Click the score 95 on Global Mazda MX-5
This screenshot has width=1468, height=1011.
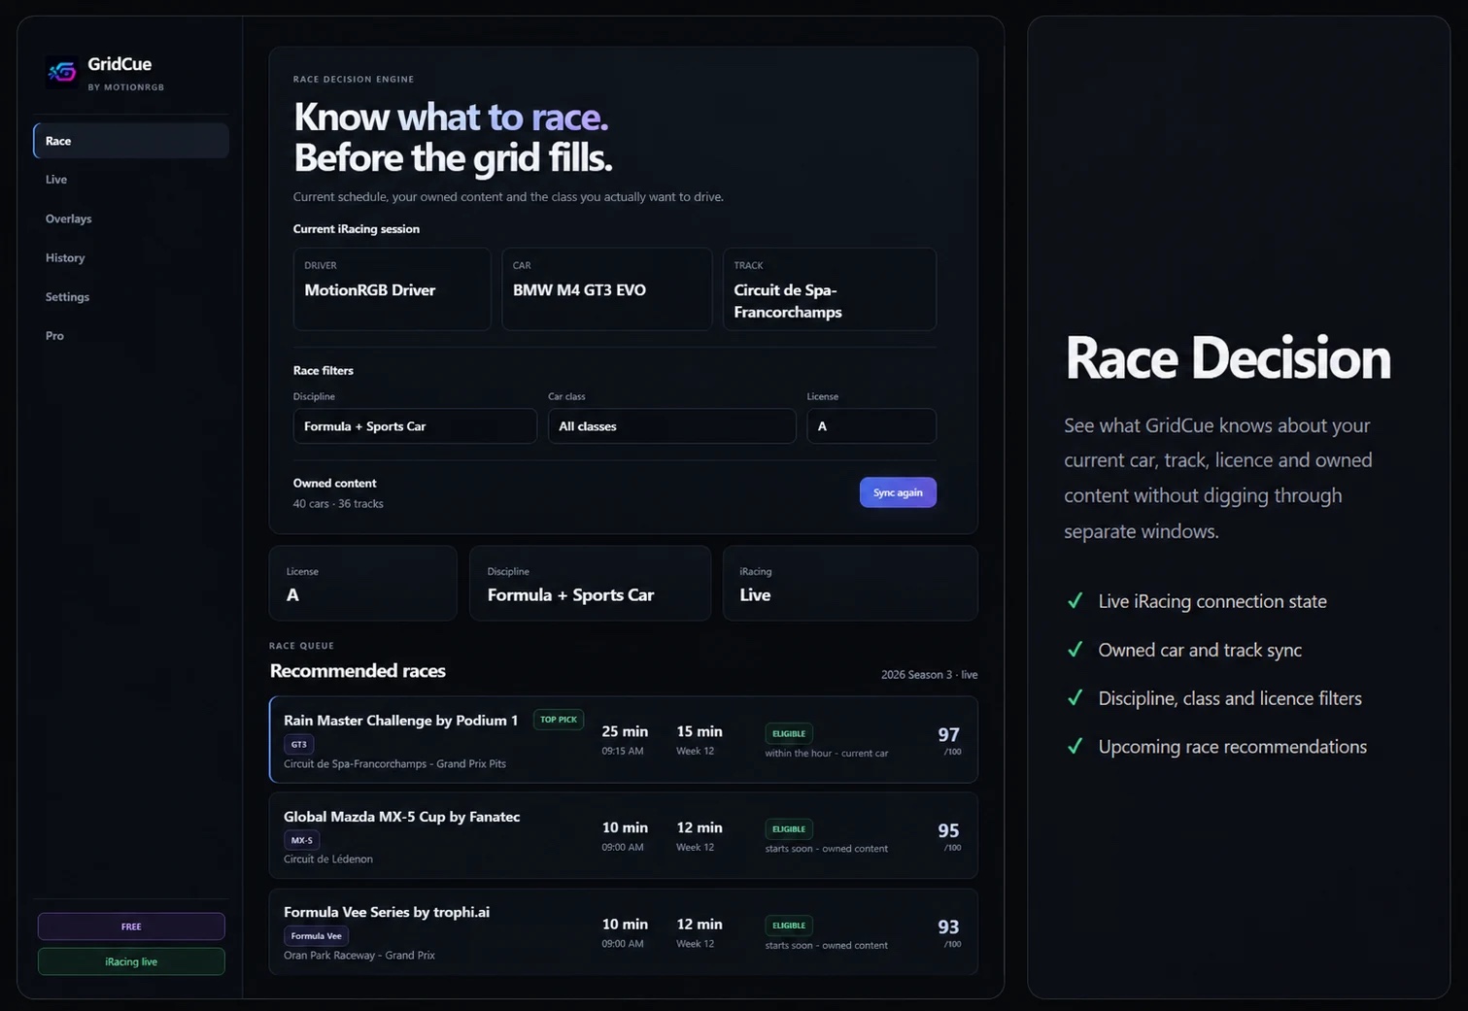pyautogui.click(x=948, y=830)
